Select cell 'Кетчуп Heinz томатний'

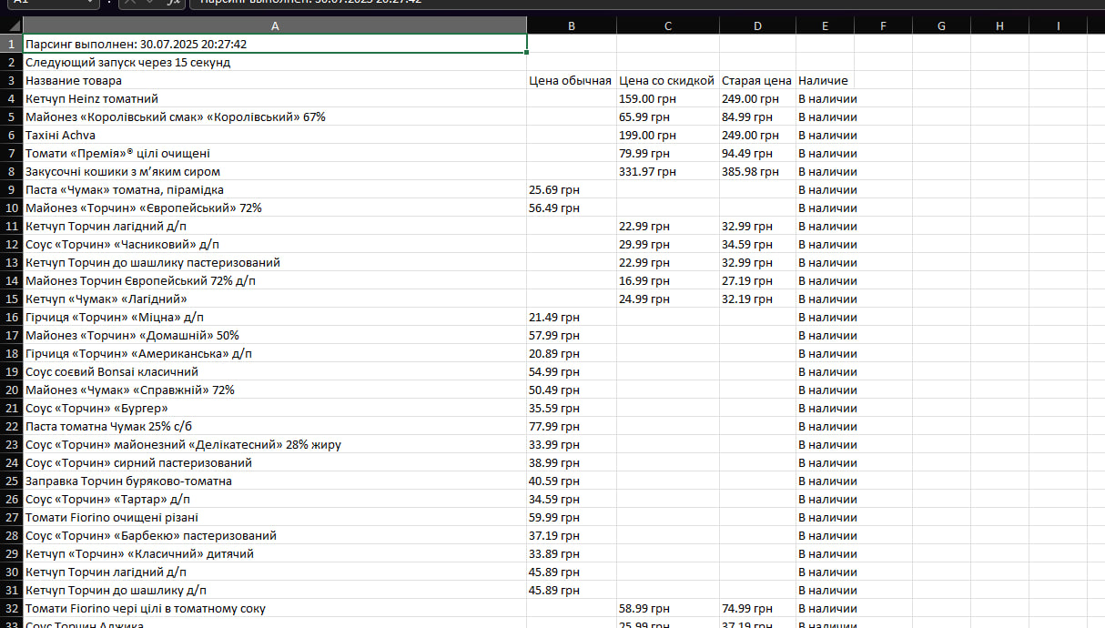275,98
